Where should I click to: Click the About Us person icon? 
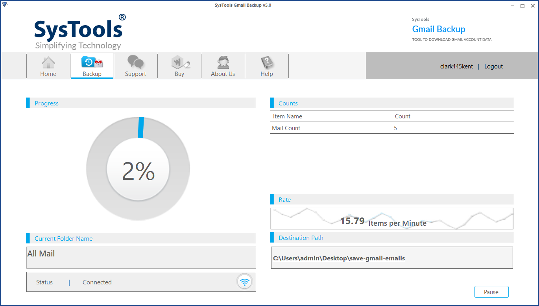pos(223,63)
